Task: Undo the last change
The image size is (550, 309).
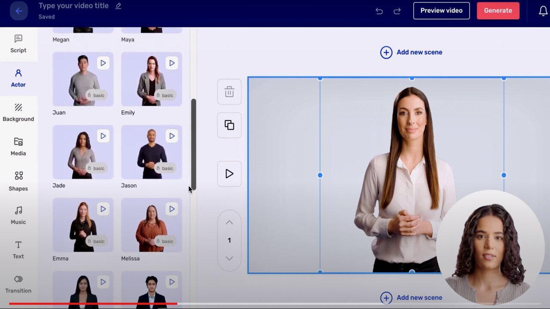Action: [379, 11]
